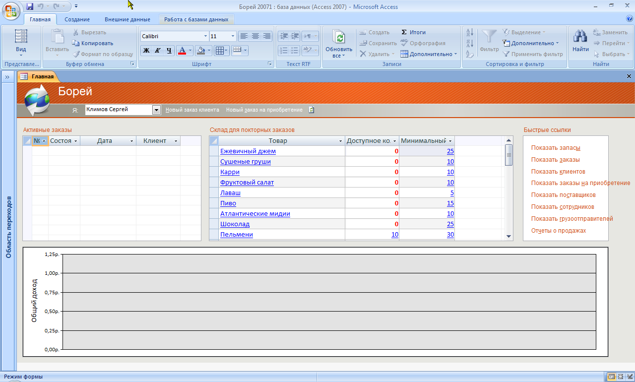Viewport: 635px width, 382px height.
Task: Sort descending with the Я-А icon
Action: pos(470,43)
